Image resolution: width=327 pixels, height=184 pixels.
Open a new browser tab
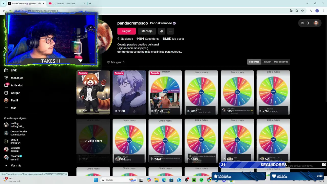point(90,3)
